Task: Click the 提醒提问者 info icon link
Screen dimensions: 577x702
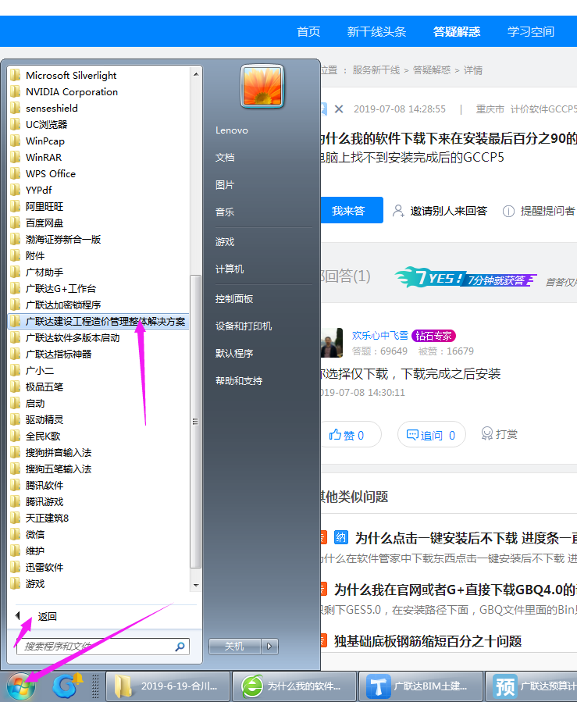Action: click(539, 211)
